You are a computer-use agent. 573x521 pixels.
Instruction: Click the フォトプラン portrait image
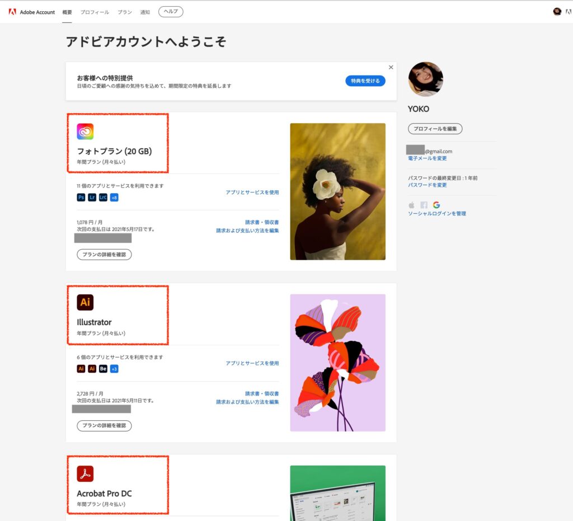click(x=337, y=191)
